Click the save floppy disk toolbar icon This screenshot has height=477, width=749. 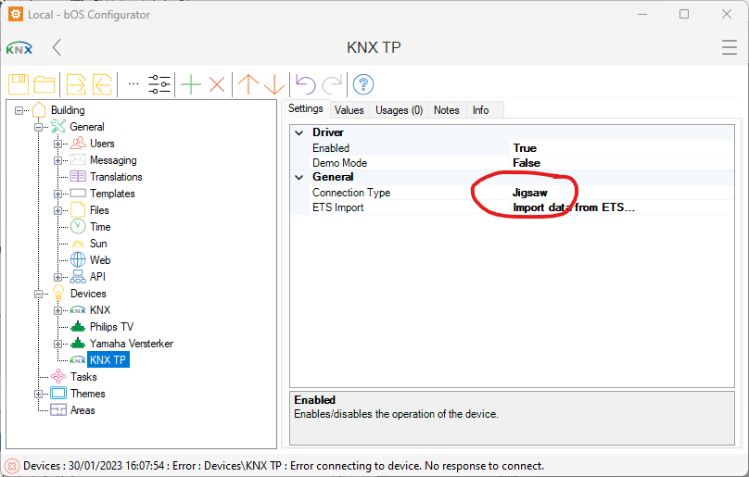tap(19, 84)
